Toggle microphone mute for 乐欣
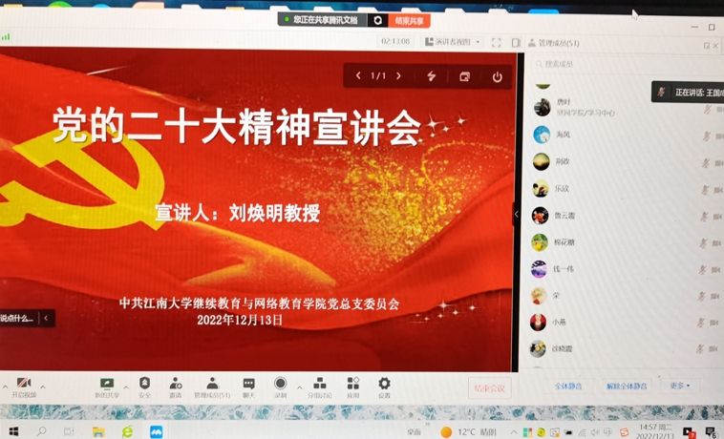This screenshot has height=439, width=724. click(x=706, y=190)
